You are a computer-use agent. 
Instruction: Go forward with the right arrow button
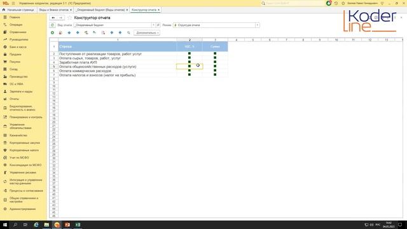click(61, 18)
